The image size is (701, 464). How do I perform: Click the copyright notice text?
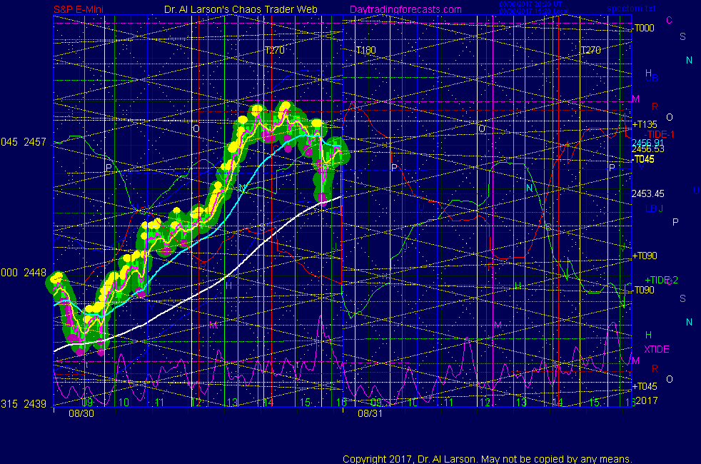488,458
